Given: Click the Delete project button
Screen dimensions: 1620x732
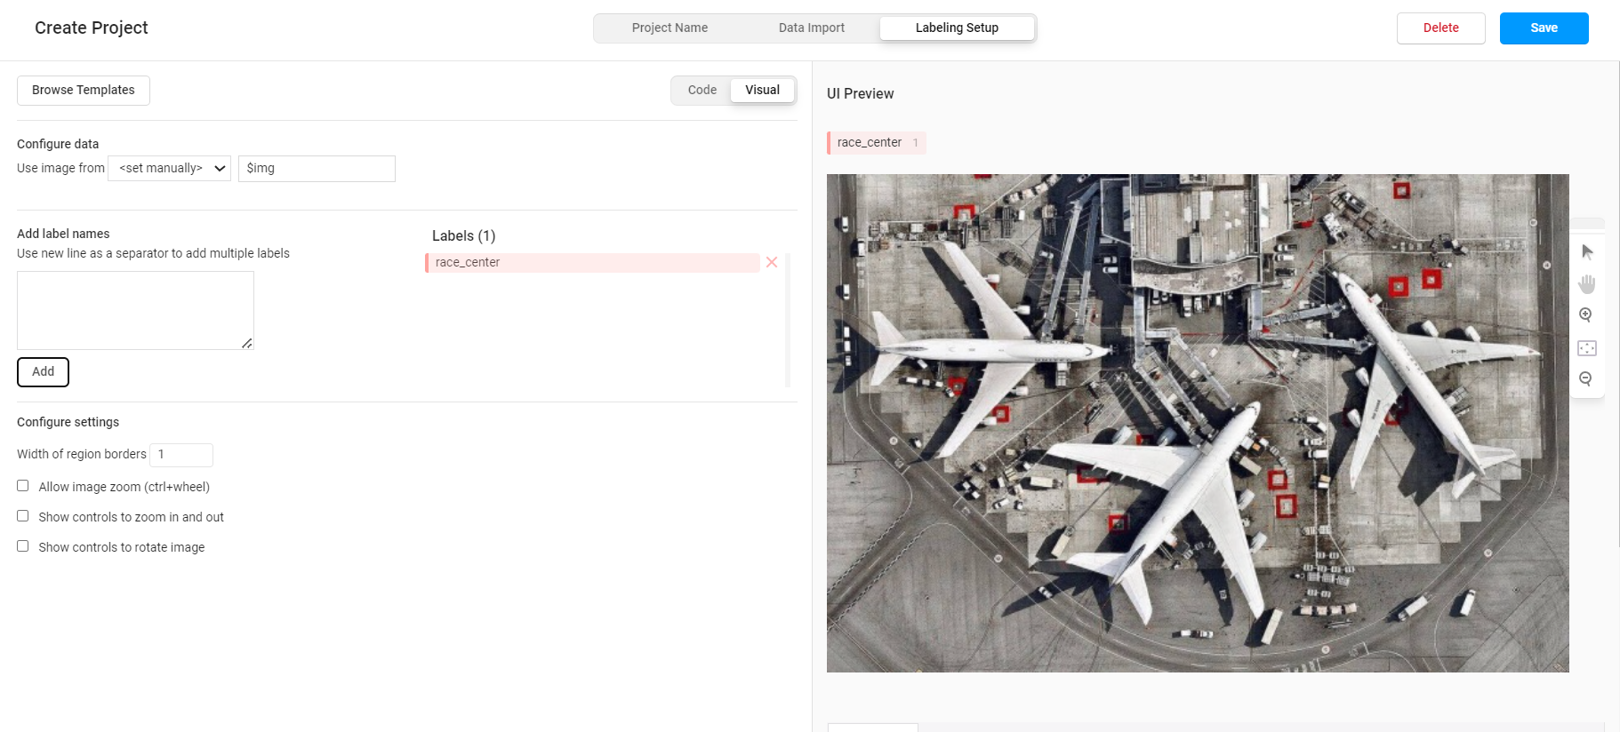Looking at the screenshot, I should 1441,28.
